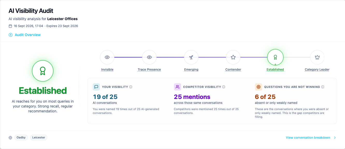Viewport: 345px width, 149px height.
Task: Click the Category Leader stage label
Action: coord(317,70)
